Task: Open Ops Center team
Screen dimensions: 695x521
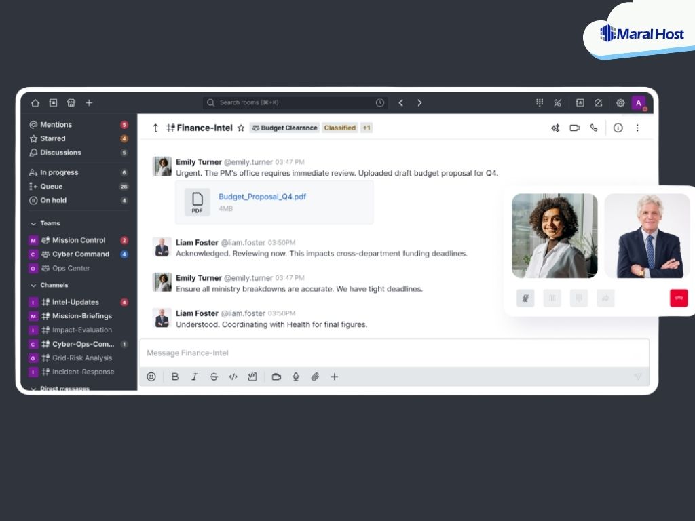Action: (x=79, y=268)
